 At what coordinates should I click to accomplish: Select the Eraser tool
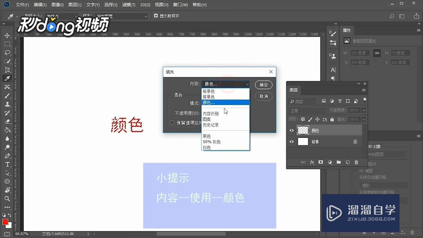click(7, 121)
